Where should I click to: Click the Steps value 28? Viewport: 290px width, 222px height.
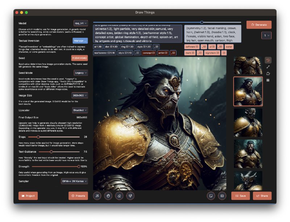[86, 137]
